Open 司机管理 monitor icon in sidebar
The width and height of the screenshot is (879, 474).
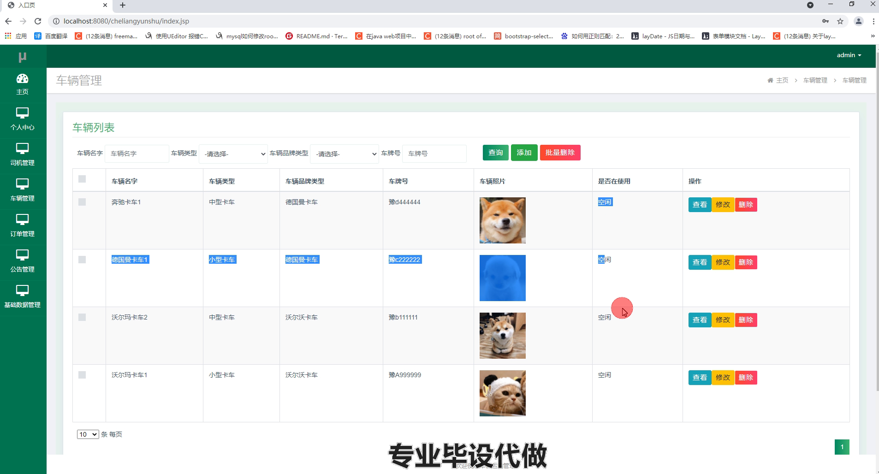click(x=22, y=148)
